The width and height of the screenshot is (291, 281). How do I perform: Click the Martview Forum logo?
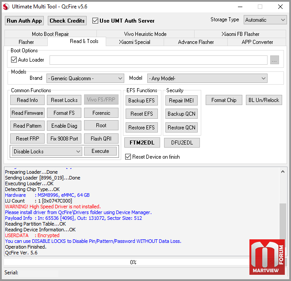tap(267, 257)
